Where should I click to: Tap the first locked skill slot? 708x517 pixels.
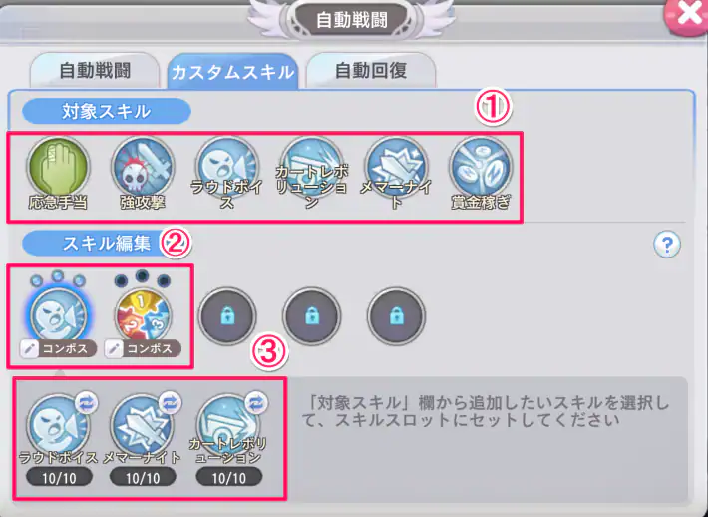tap(227, 316)
